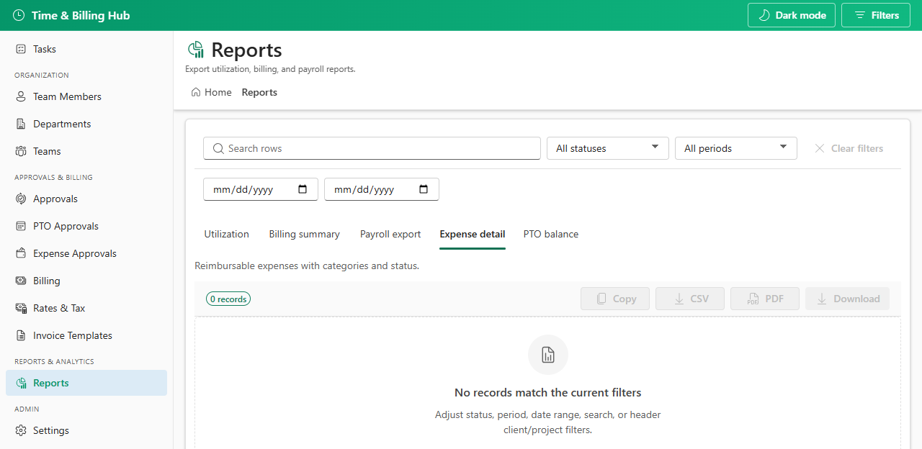Click the filter lines icon in Filters
922x449 pixels.
click(859, 15)
